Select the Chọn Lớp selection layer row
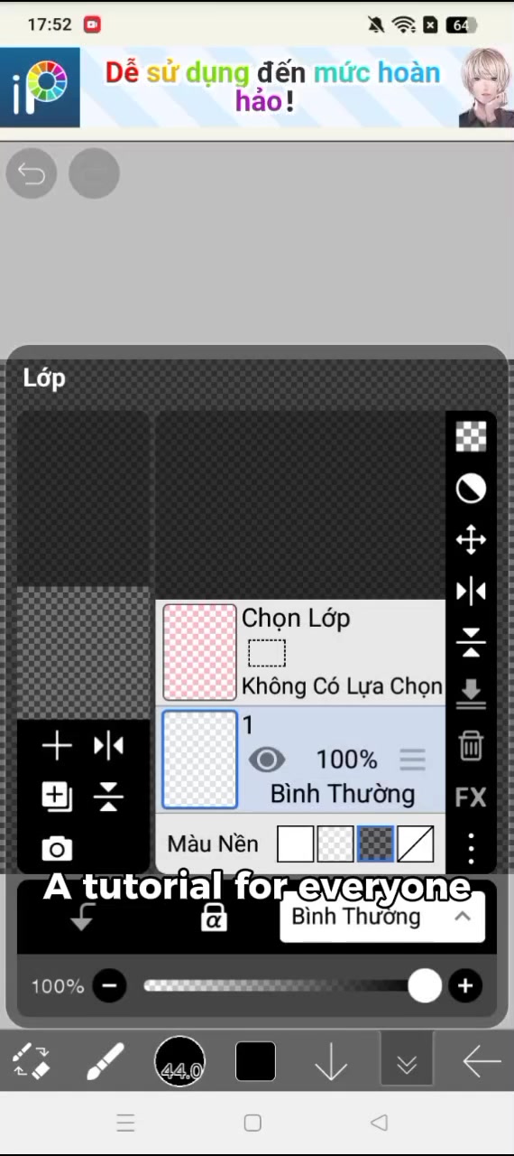514x1156 pixels. coord(301,653)
